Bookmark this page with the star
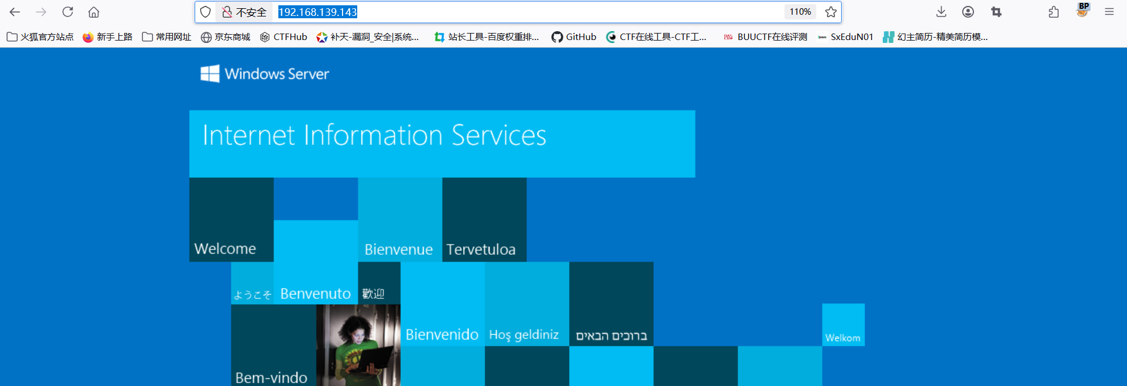Viewport: 1127px width, 386px height. click(x=831, y=12)
